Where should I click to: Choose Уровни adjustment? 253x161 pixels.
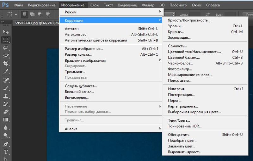tap(205, 26)
